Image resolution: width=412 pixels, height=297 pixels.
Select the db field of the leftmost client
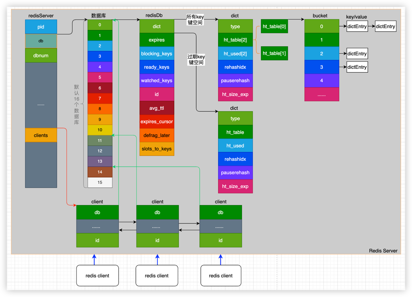(x=97, y=212)
